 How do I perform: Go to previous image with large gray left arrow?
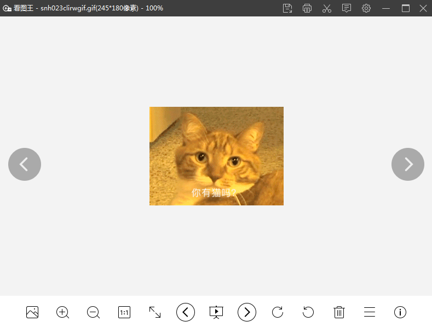tap(25, 164)
